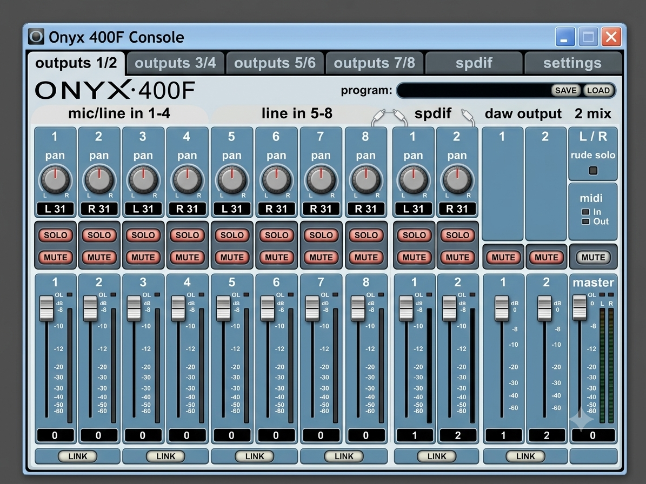Mute daw output channel 2

pyautogui.click(x=547, y=257)
